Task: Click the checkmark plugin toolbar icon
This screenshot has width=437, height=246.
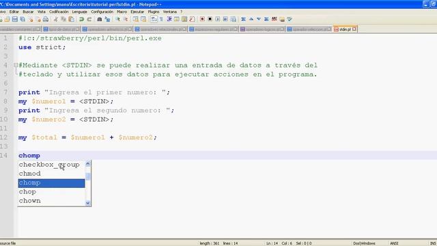Action: pos(290,19)
